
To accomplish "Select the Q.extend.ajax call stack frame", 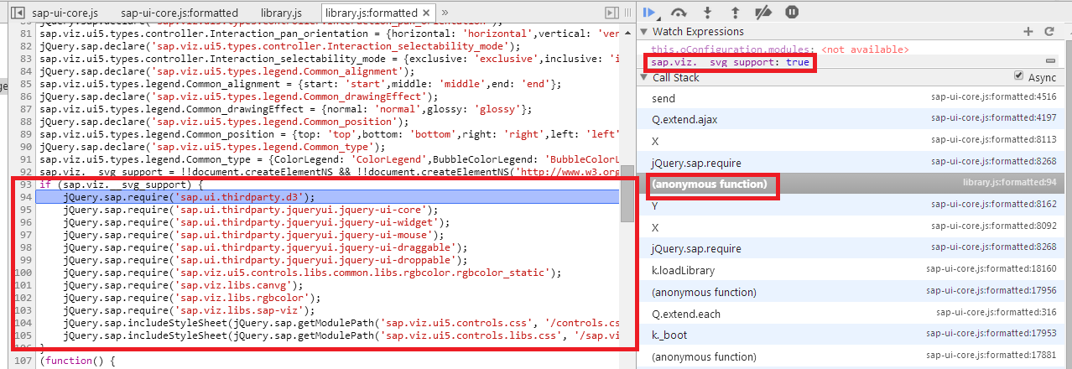I will tap(847, 119).
